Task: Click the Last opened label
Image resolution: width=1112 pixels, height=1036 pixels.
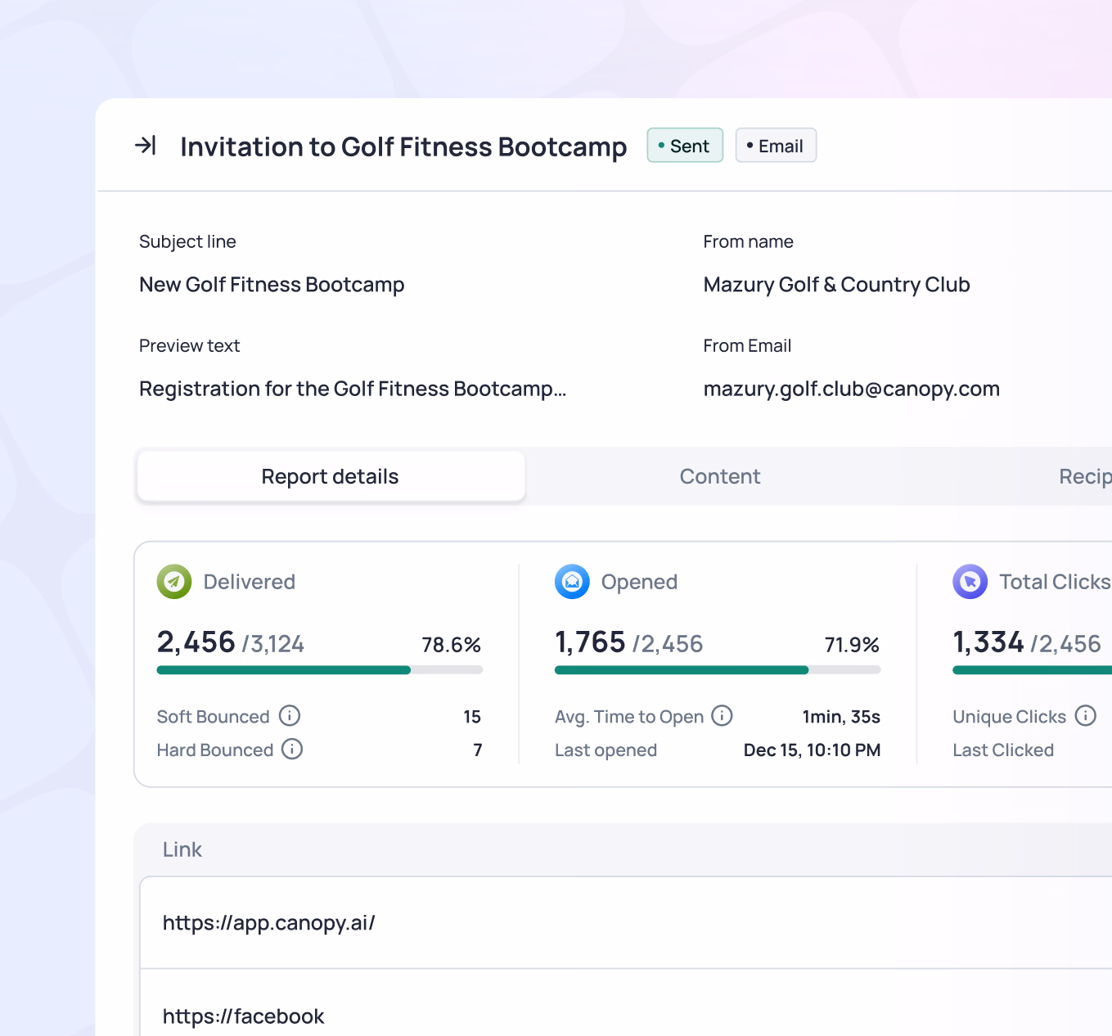Action: (606, 750)
